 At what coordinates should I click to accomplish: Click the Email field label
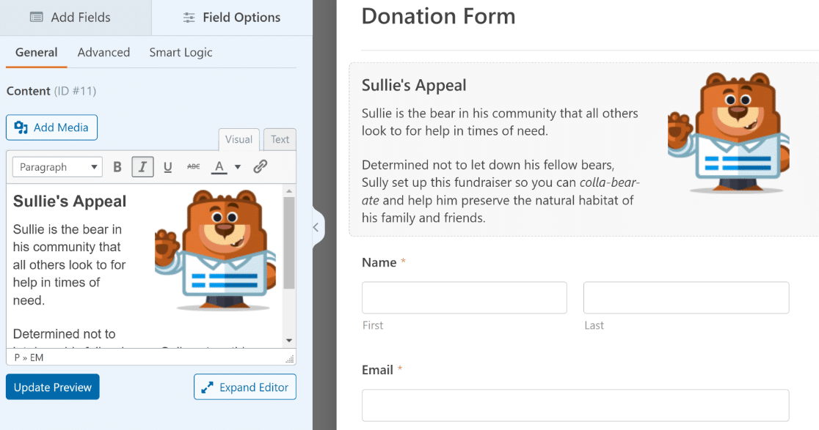tap(378, 370)
